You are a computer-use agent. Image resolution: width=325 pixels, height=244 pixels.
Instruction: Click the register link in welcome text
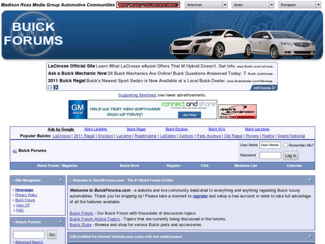pos(200,196)
